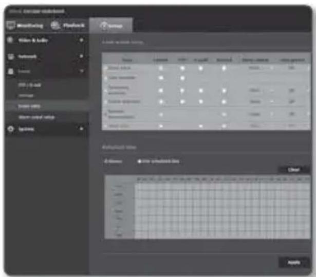This screenshot has height=277, width=316.
Task: Toggle Record checkbox for Network disconnection
Action: pyautogui.click(x=224, y=114)
